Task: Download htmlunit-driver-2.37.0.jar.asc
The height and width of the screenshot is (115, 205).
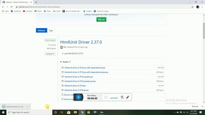Action: click(x=77, y=90)
